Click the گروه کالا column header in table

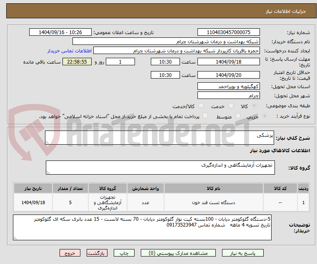tap(107, 188)
